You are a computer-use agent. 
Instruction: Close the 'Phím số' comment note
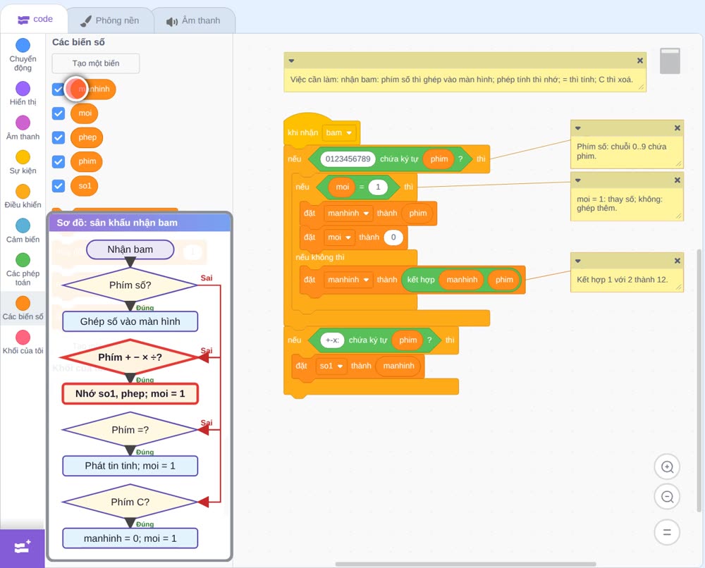point(677,128)
